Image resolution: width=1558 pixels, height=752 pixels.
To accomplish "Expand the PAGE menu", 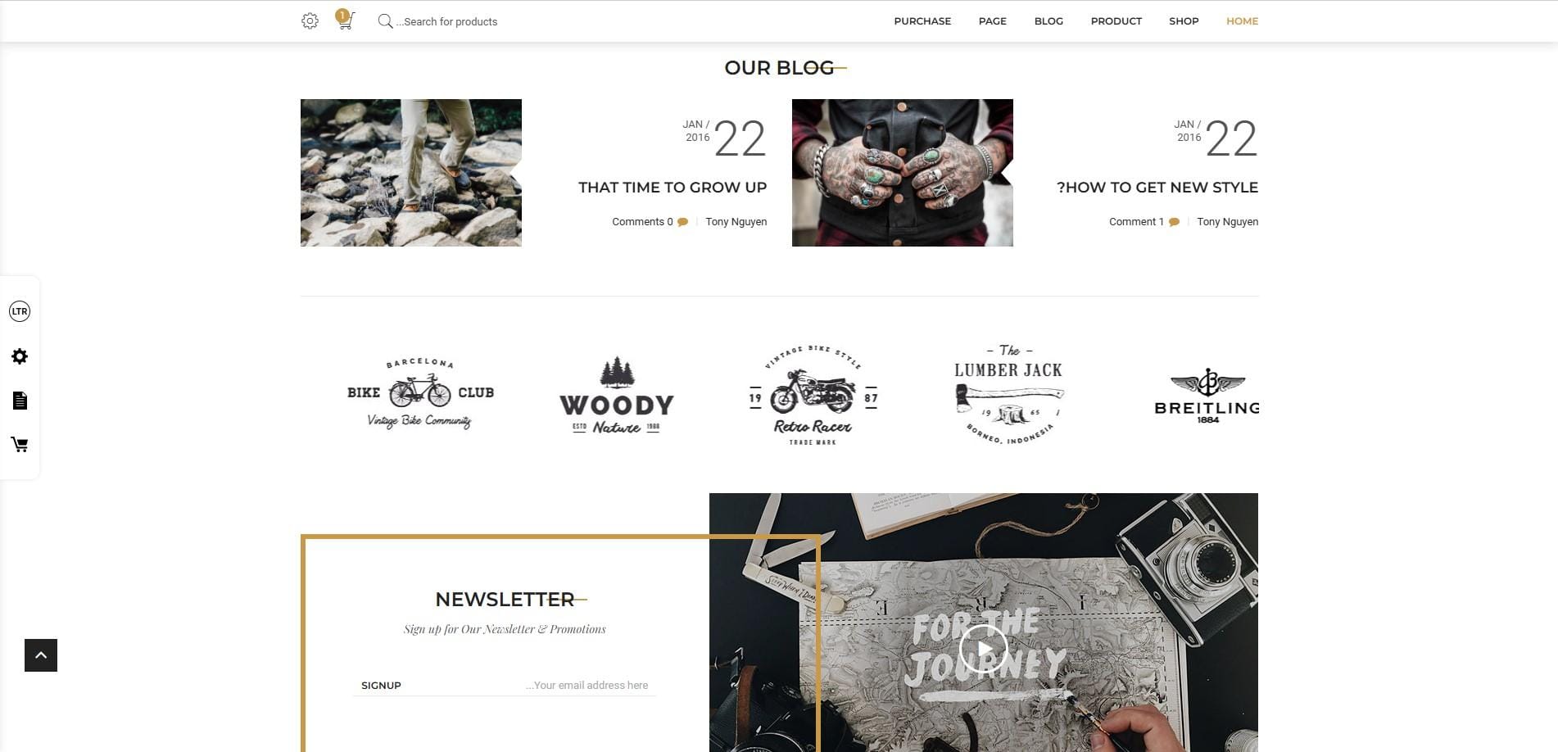I will click(992, 21).
